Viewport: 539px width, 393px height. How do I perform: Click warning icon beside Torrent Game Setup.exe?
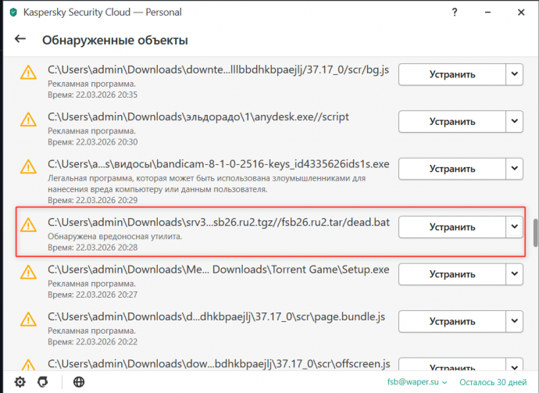(29, 273)
